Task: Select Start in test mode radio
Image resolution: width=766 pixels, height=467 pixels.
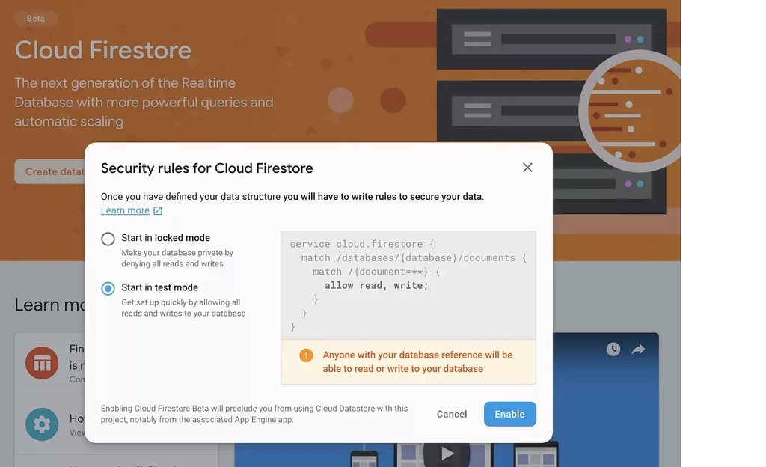Action: [108, 288]
